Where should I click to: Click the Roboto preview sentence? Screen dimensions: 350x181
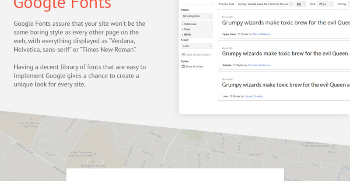pyautogui.click(x=286, y=54)
